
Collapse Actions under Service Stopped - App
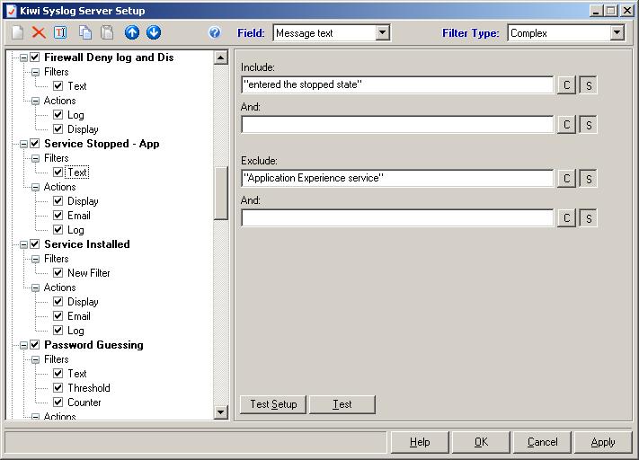click(x=35, y=187)
